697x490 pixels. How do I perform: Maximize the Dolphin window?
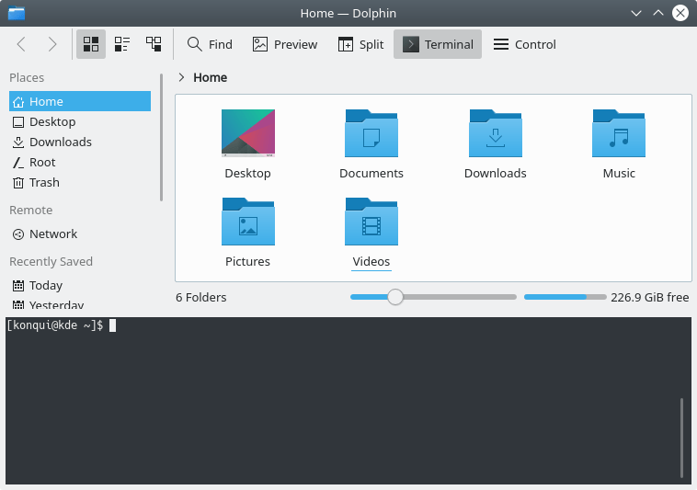[658, 13]
